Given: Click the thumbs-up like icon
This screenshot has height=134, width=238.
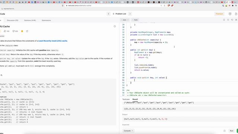Looking at the screenshot, I should coord(5,31).
